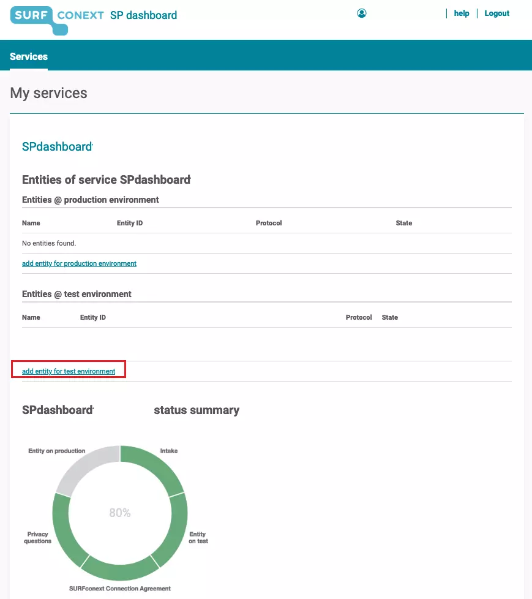Viewport: 532px width, 599px height.
Task: Click the Entities of service SPdashboard heading
Action: [106, 179]
